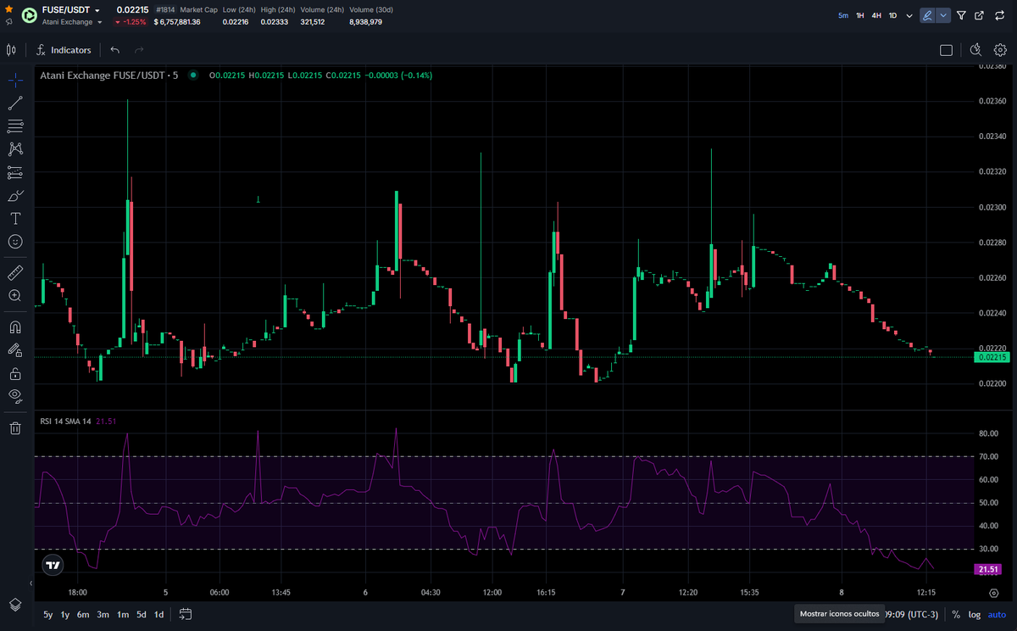The height and width of the screenshot is (631, 1017).
Task: Lock all drawings with the padlock icon
Action: (14, 372)
